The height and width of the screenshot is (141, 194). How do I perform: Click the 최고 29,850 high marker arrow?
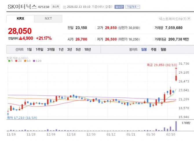[x=176, y=68]
